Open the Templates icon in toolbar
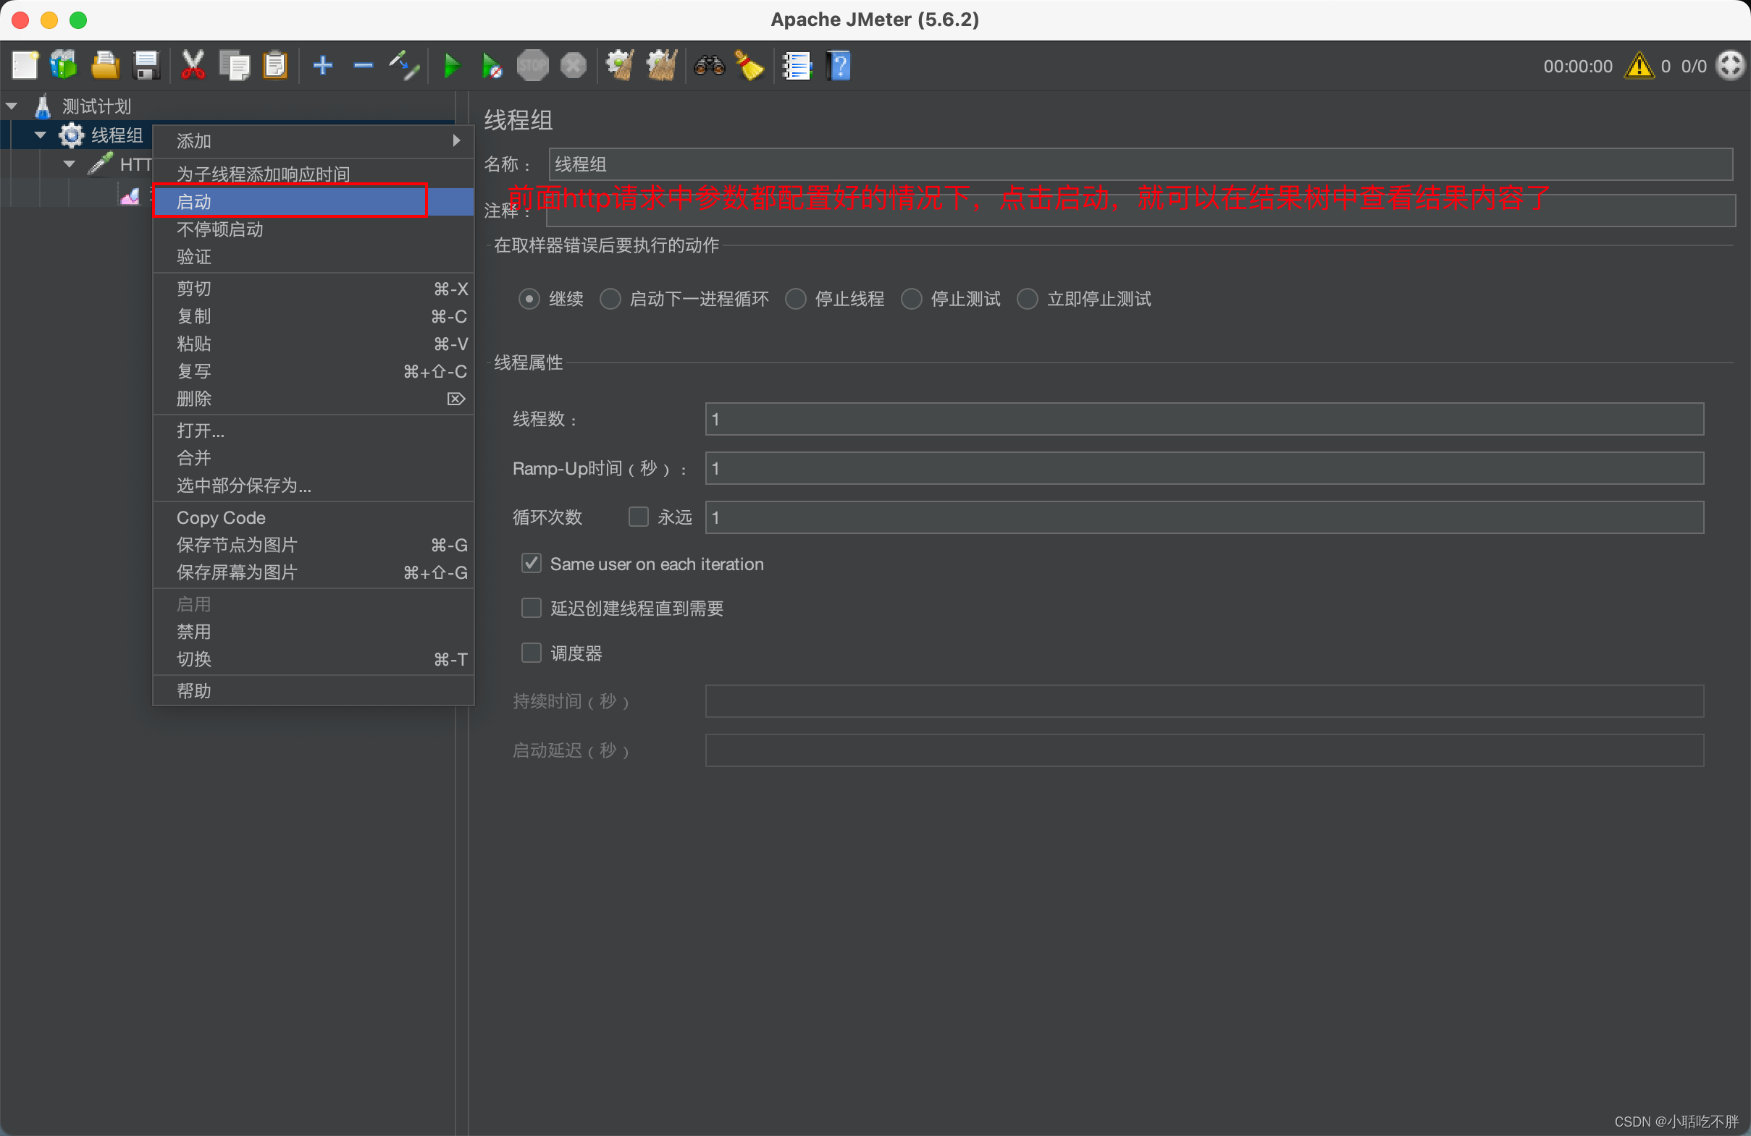 pyautogui.click(x=64, y=65)
